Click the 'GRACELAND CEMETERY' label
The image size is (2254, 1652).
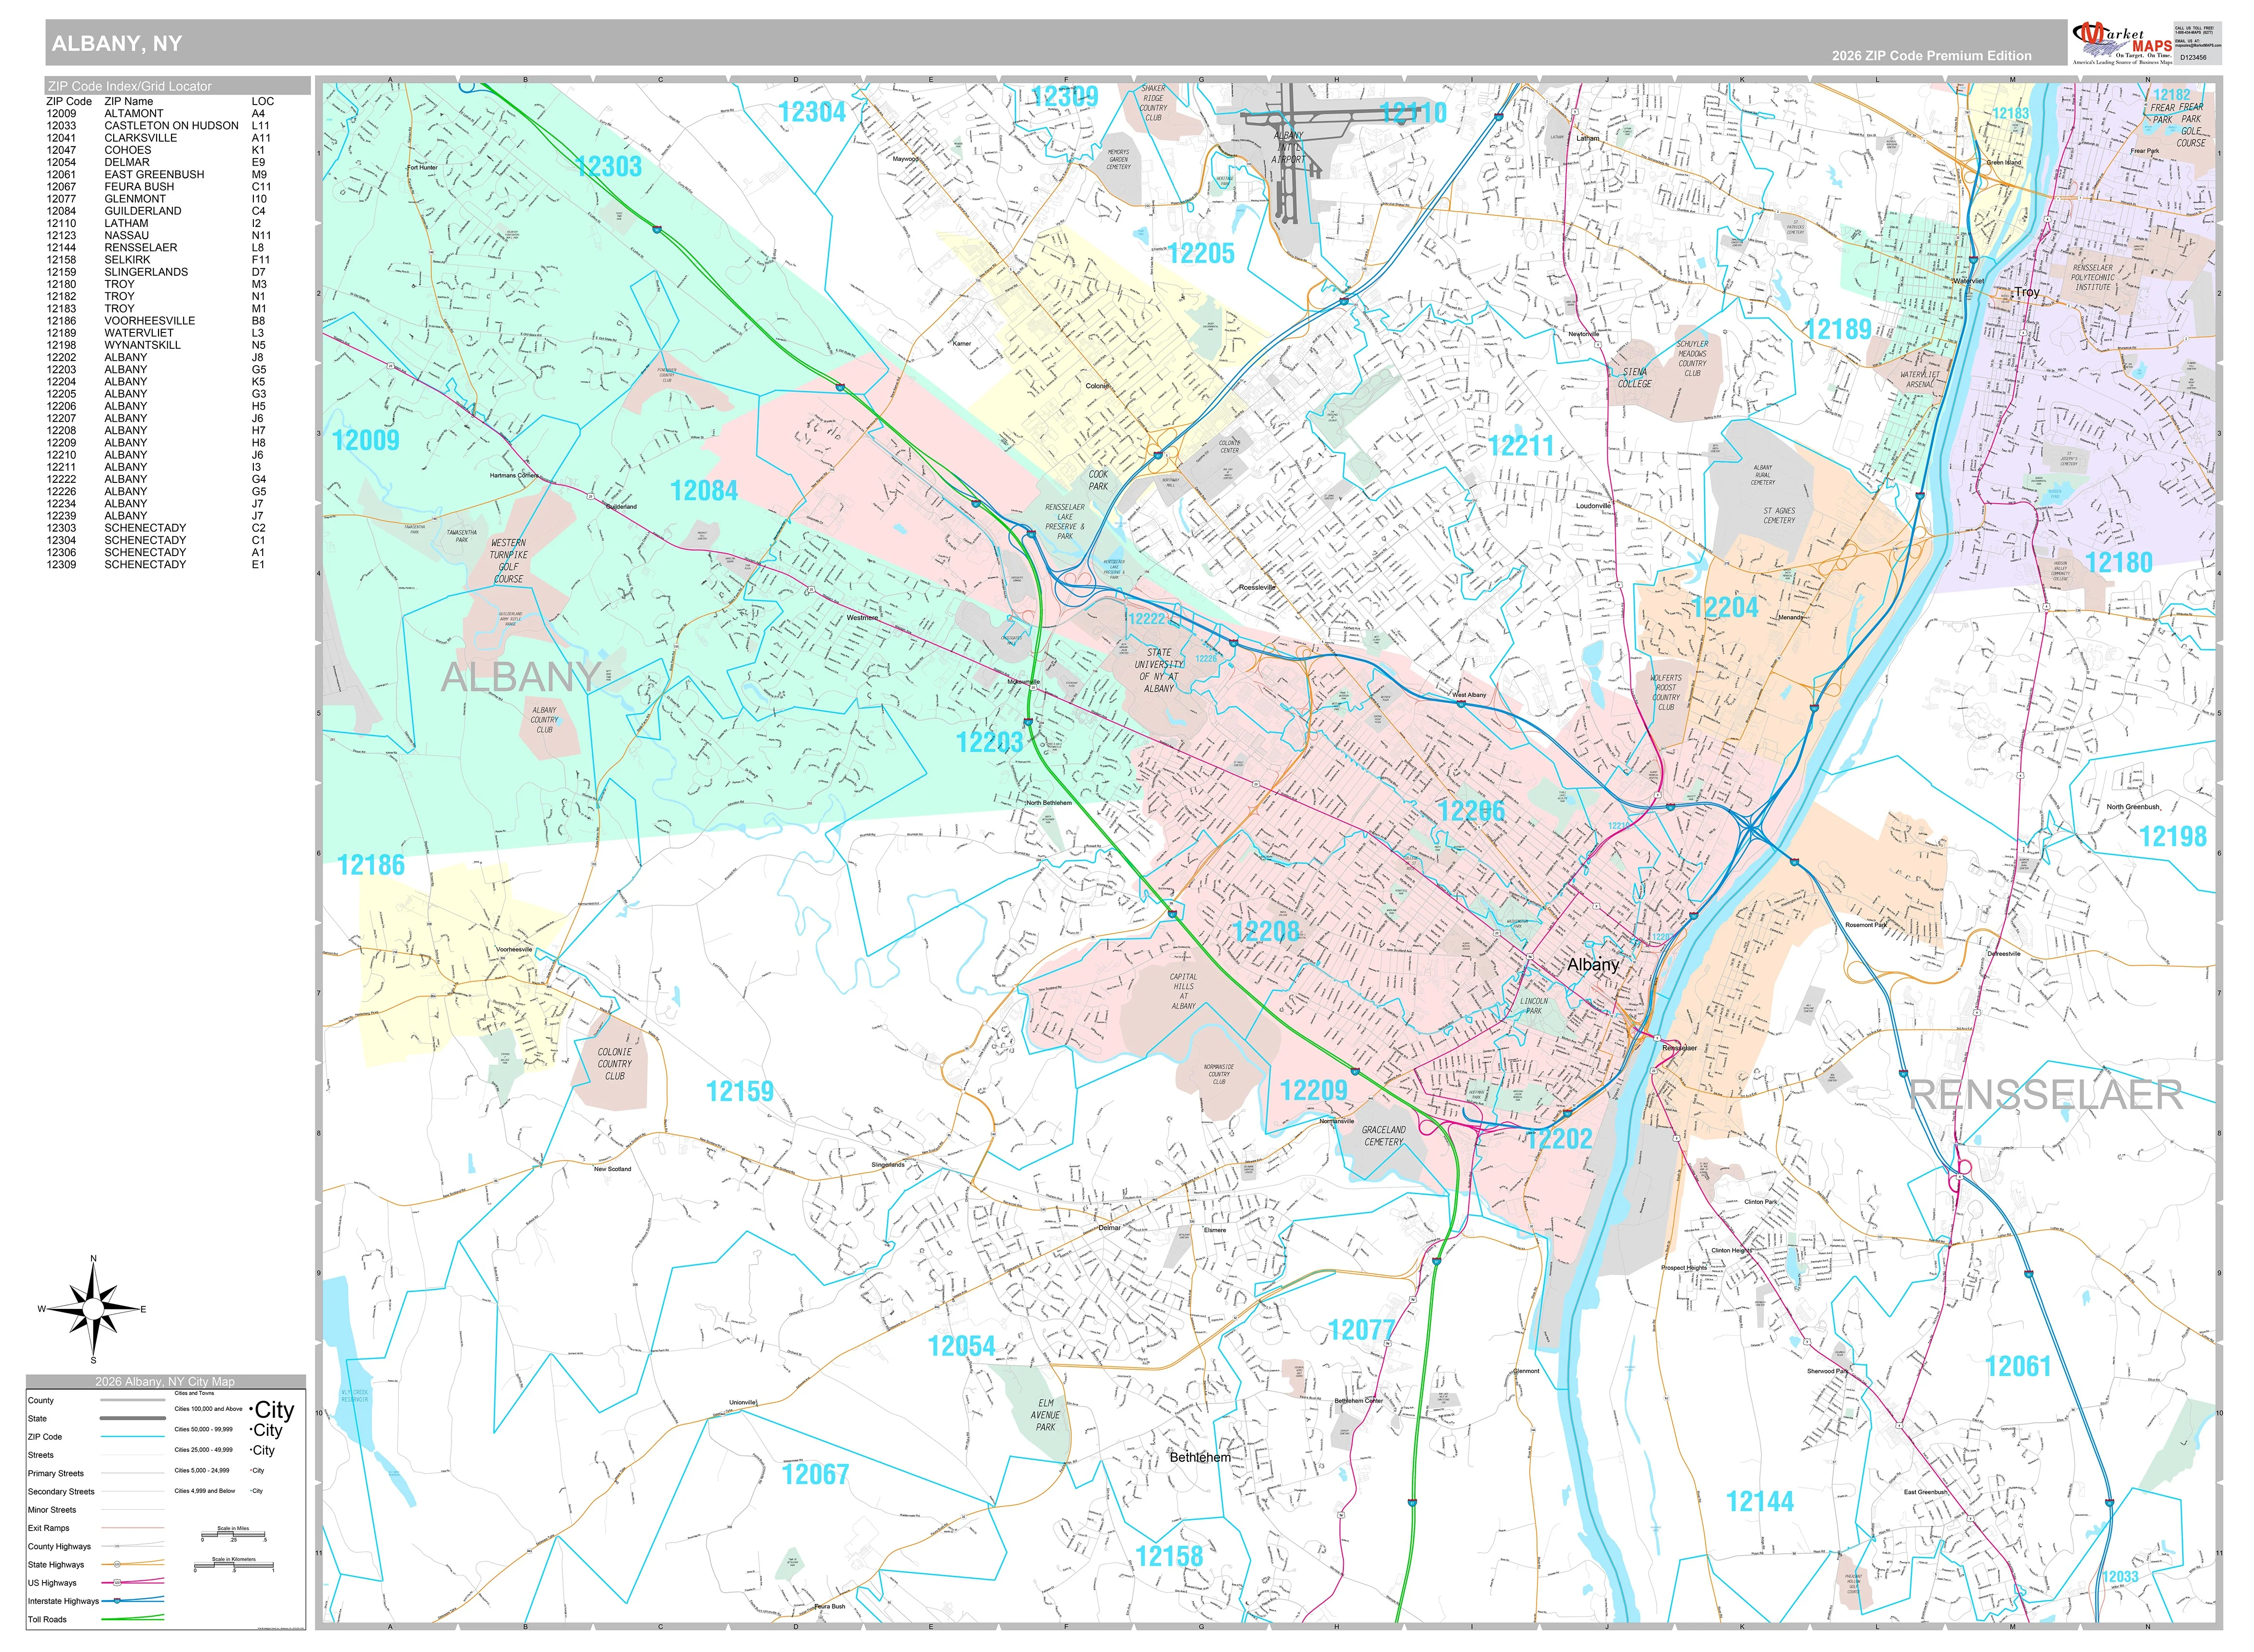click(x=1383, y=1136)
